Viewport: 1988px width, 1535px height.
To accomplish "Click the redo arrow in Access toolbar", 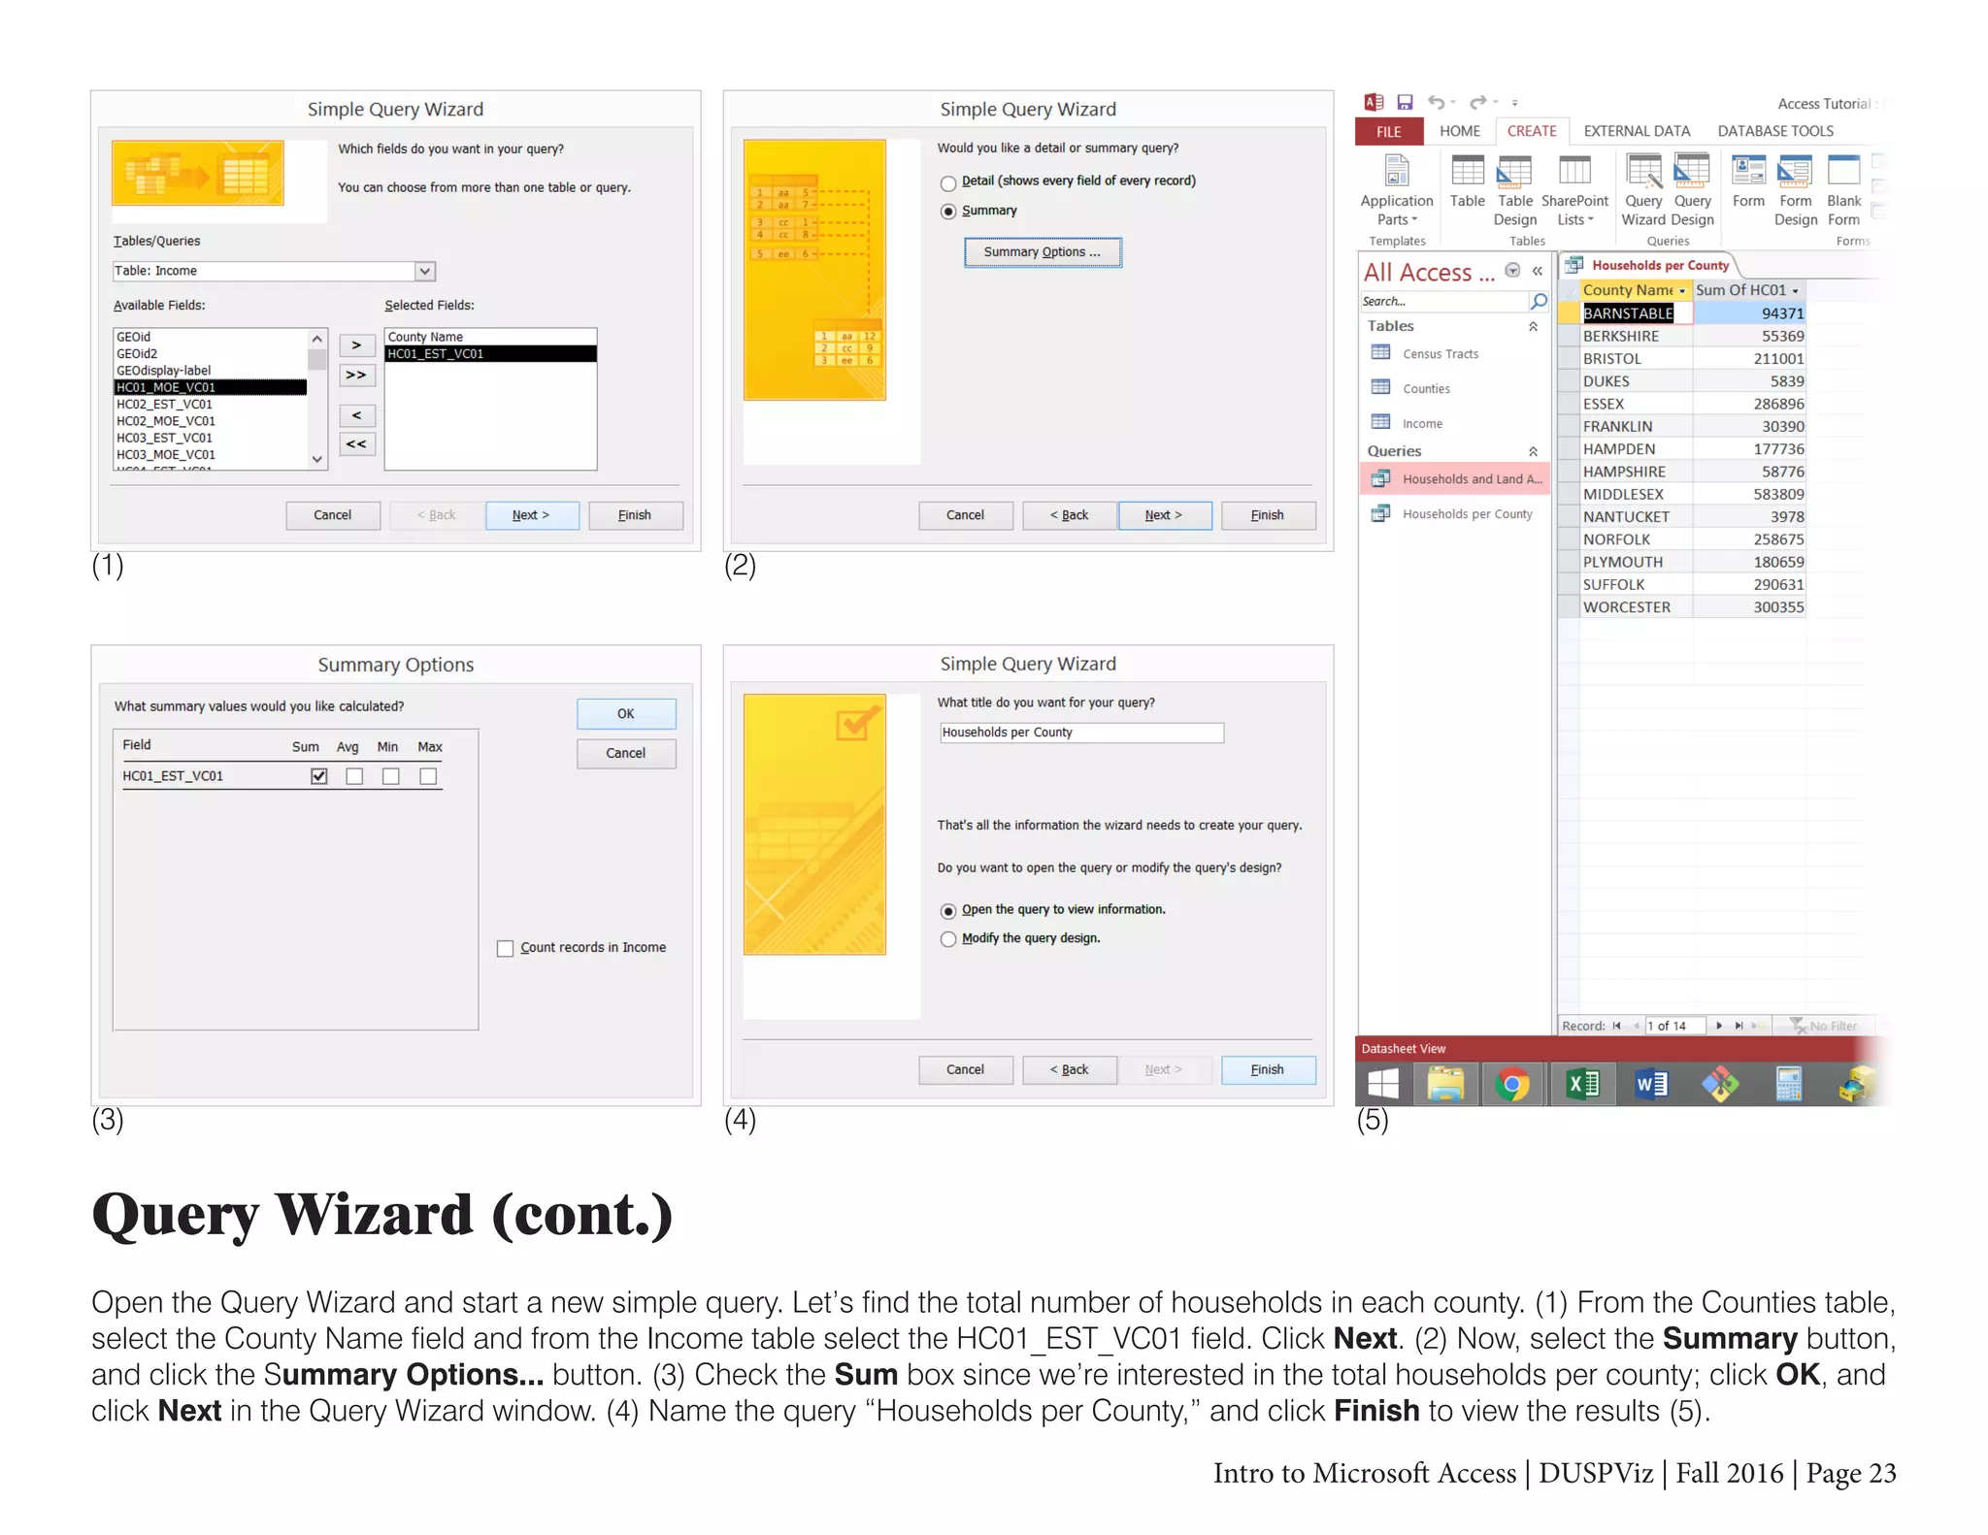I will tap(1477, 102).
